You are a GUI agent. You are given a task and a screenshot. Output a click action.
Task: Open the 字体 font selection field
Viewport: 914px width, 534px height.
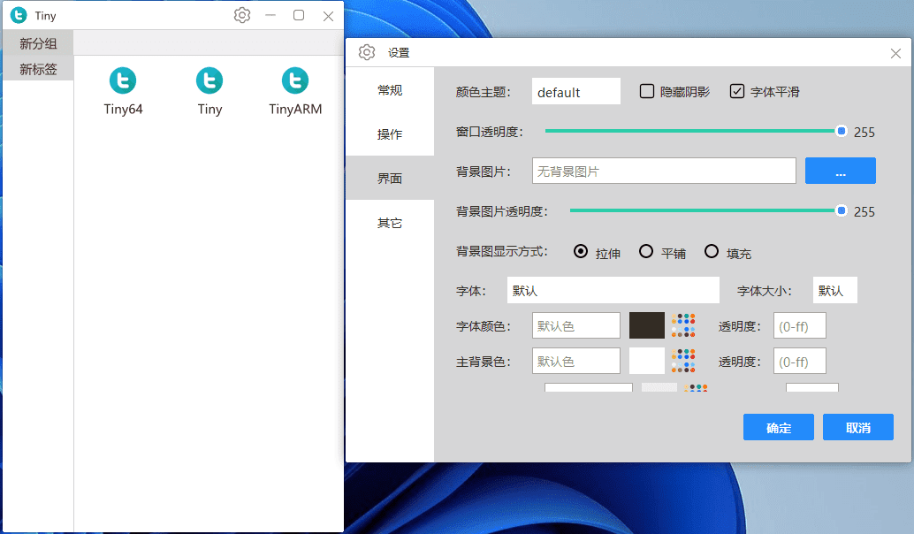click(613, 290)
